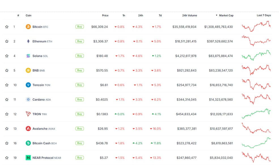Screen dimensions: 279x165
Task: Click Buy button for Bitcoin Cash
Action: click(x=80, y=143)
